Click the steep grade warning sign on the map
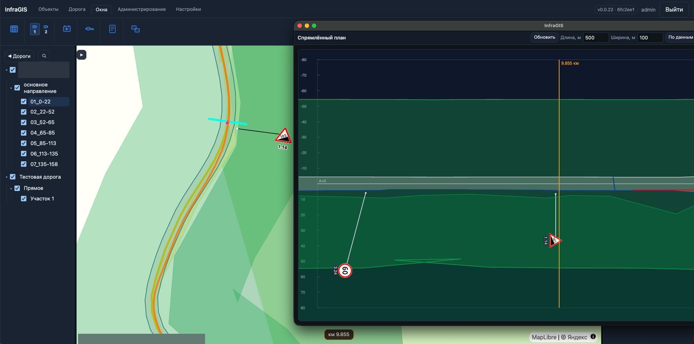 coord(284,136)
